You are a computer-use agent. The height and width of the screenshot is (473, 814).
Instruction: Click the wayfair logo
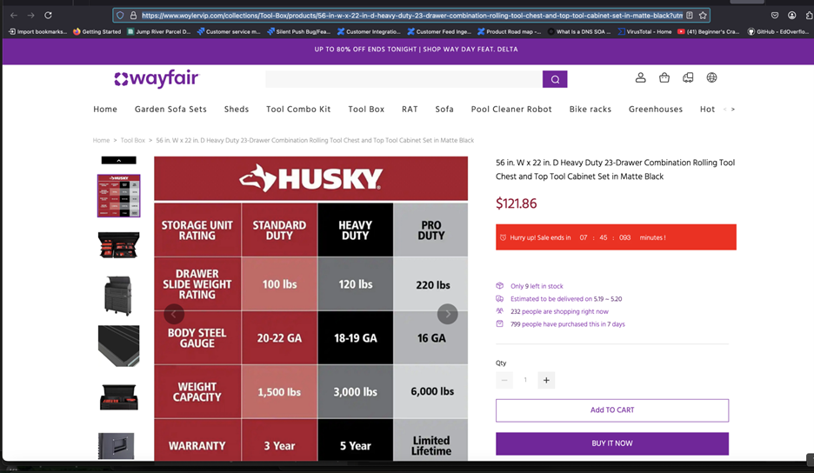157,79
